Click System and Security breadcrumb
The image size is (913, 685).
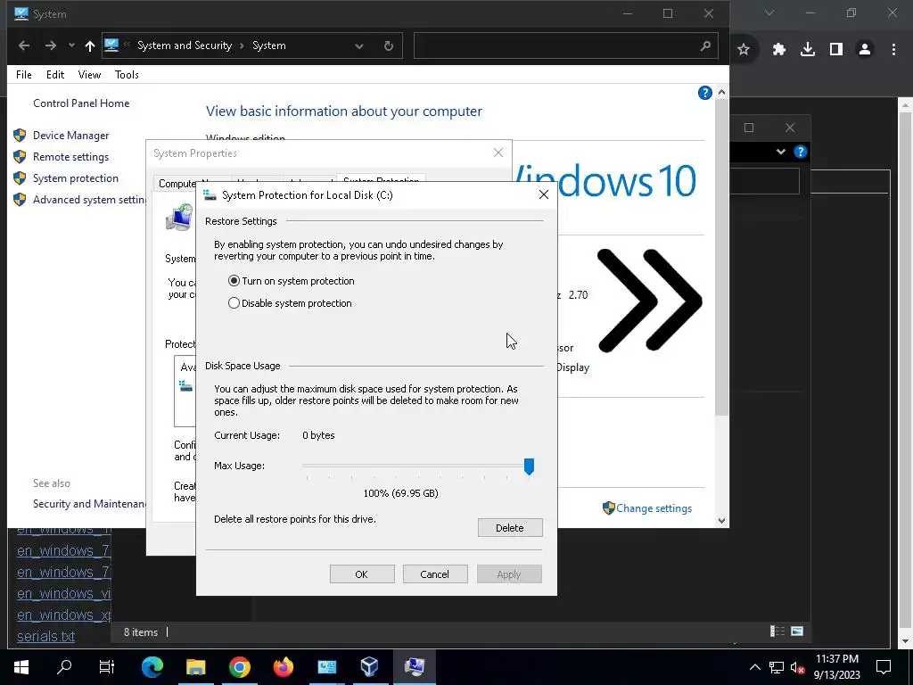tap(185, 45)
